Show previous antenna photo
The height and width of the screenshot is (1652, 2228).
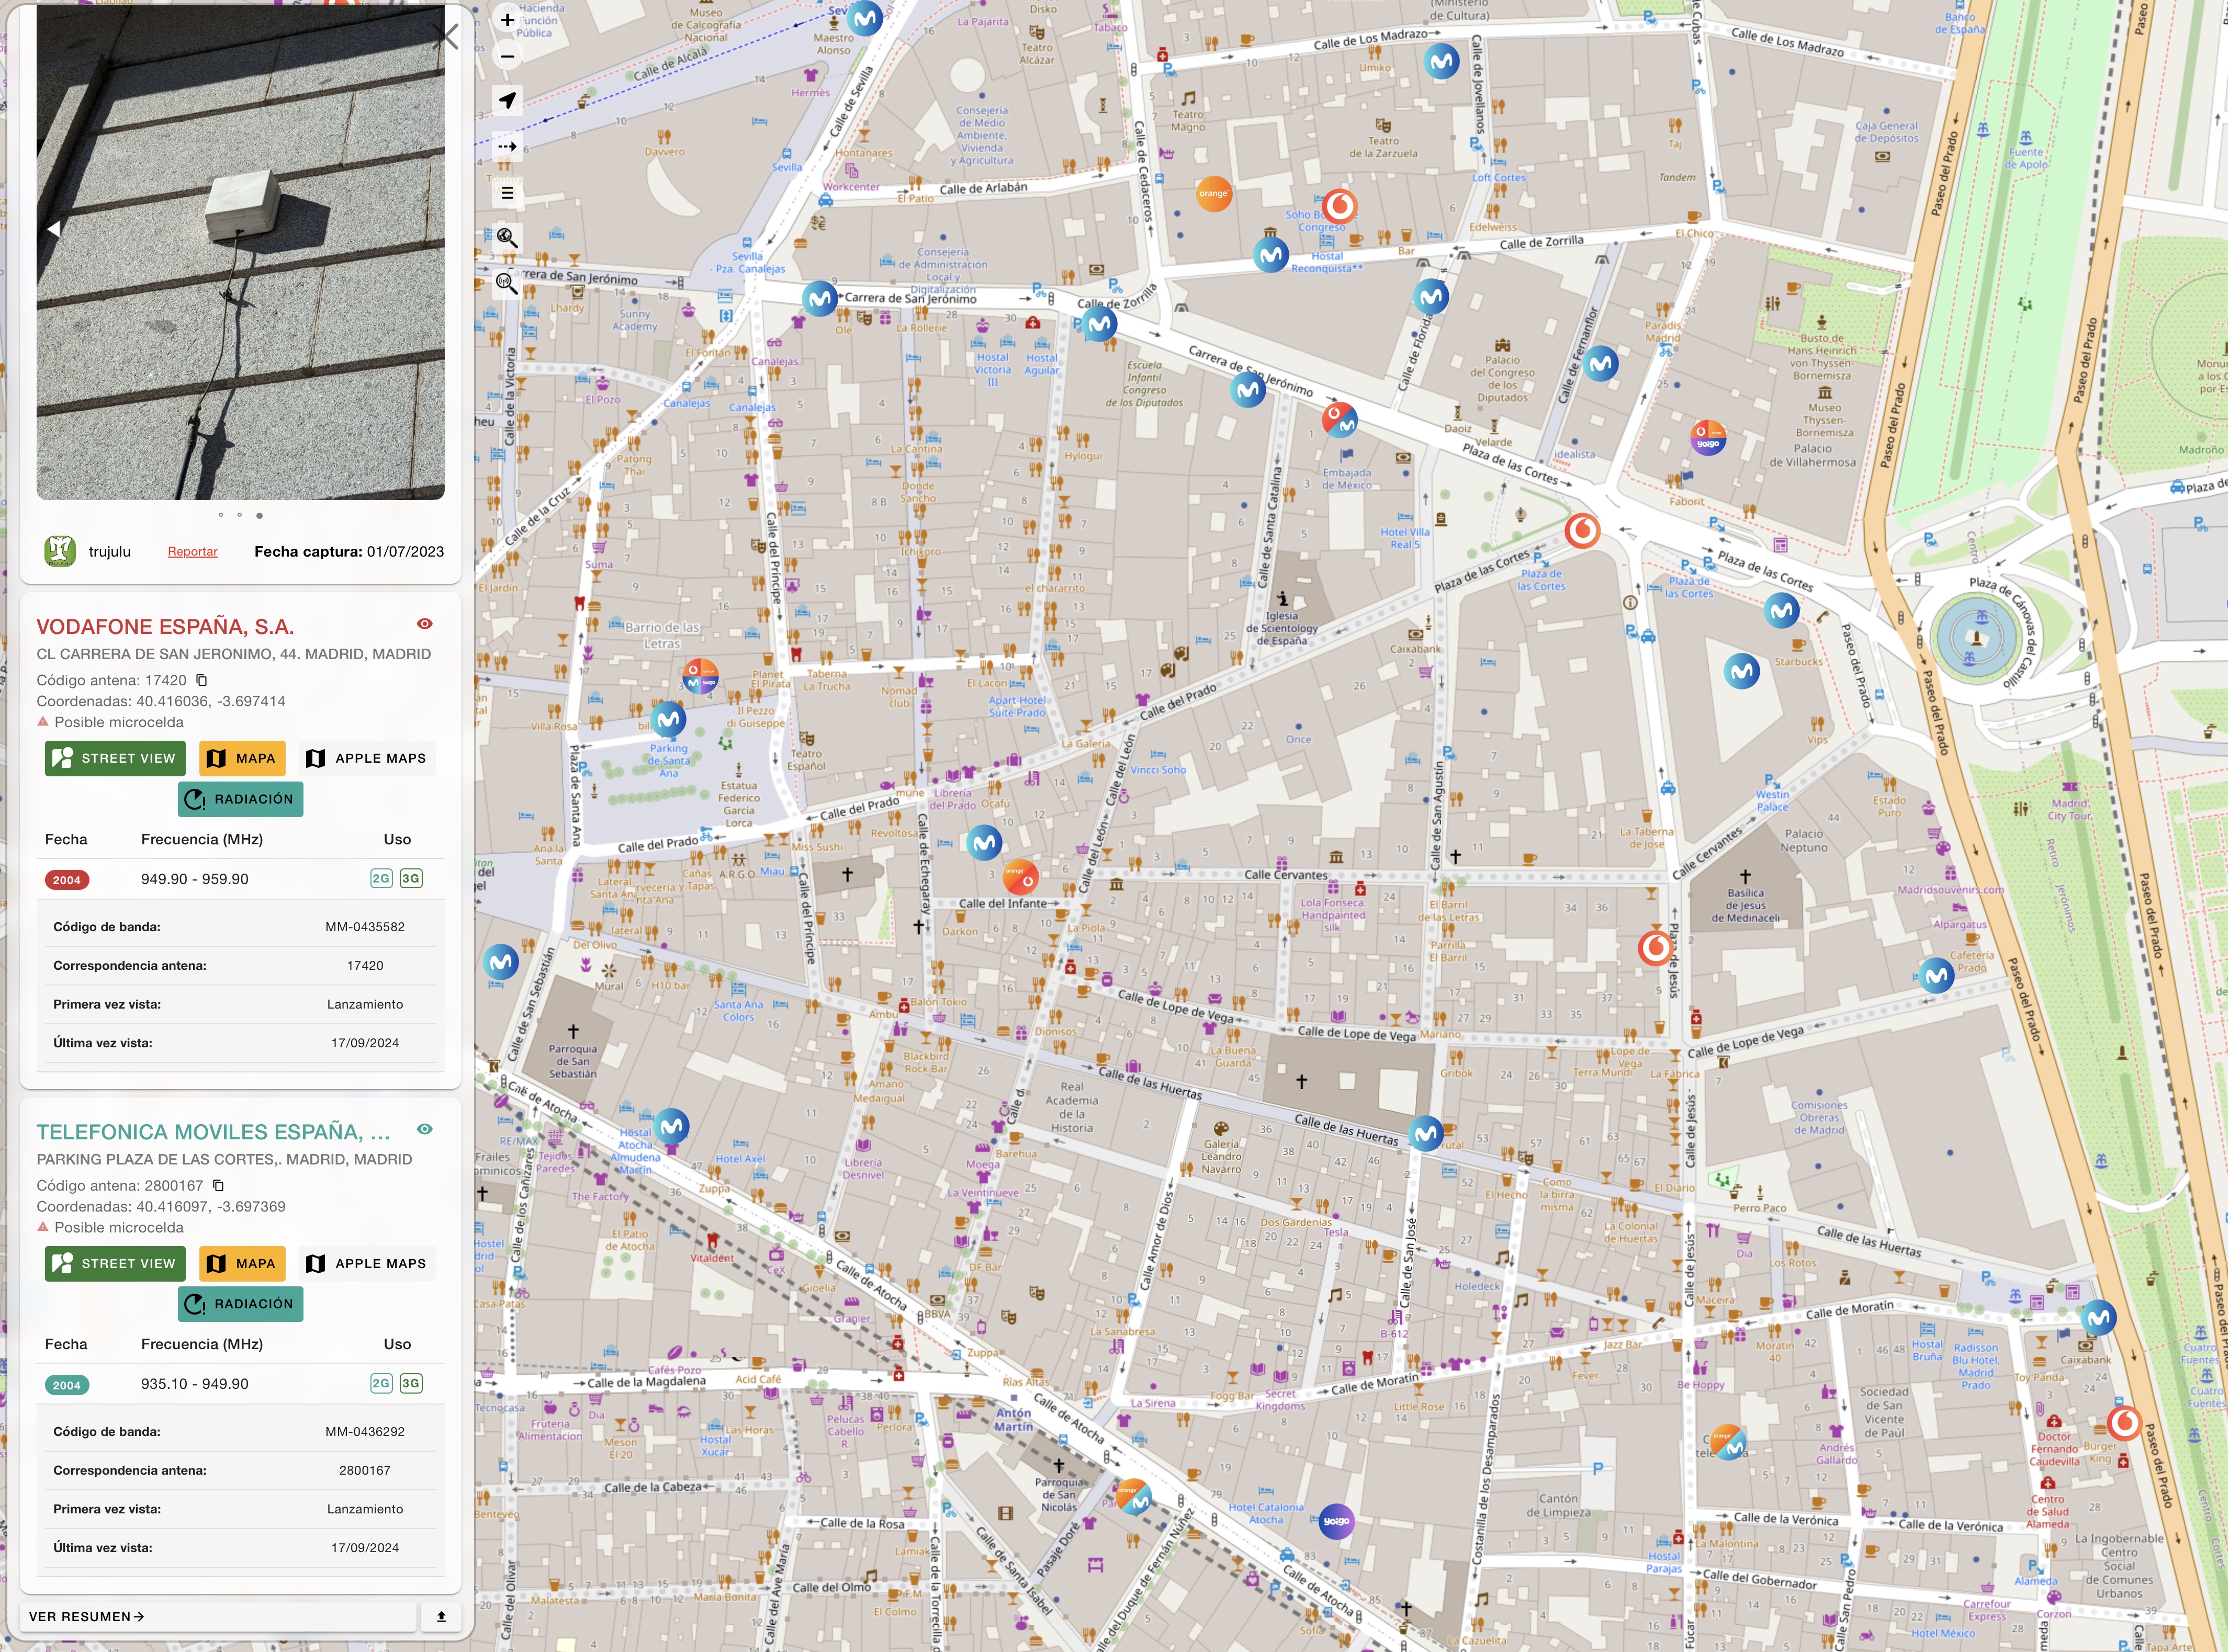[x=53, y=229]
